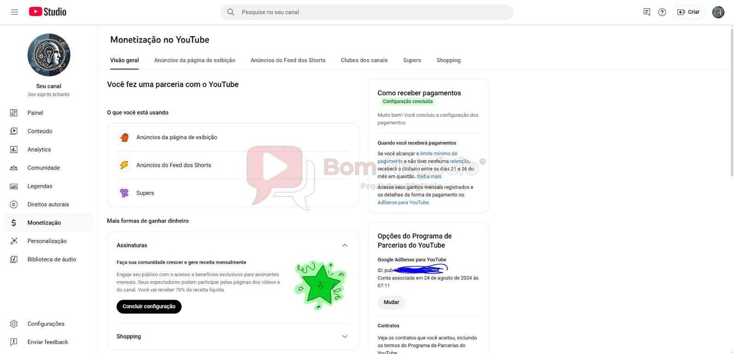Open AdSense para YouTube link
Image resolution: width=734 pixels, height=354 pixels.
tap(403, 202)
